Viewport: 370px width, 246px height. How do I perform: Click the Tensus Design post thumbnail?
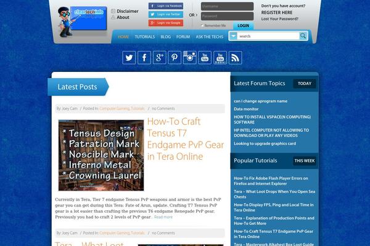pos(101,156)
